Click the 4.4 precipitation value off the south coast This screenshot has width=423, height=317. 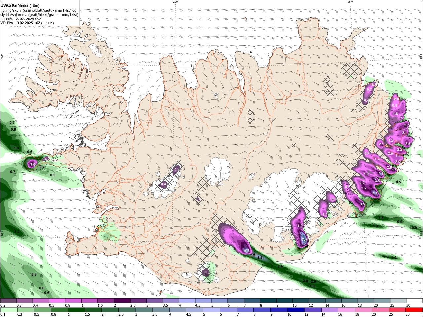tap(260, 258)
